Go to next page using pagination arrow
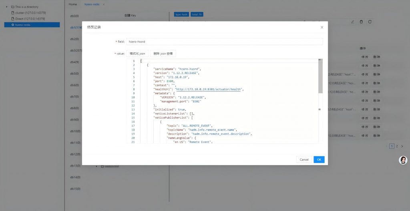This screenshot has width=410, height=211. [402, 146]
